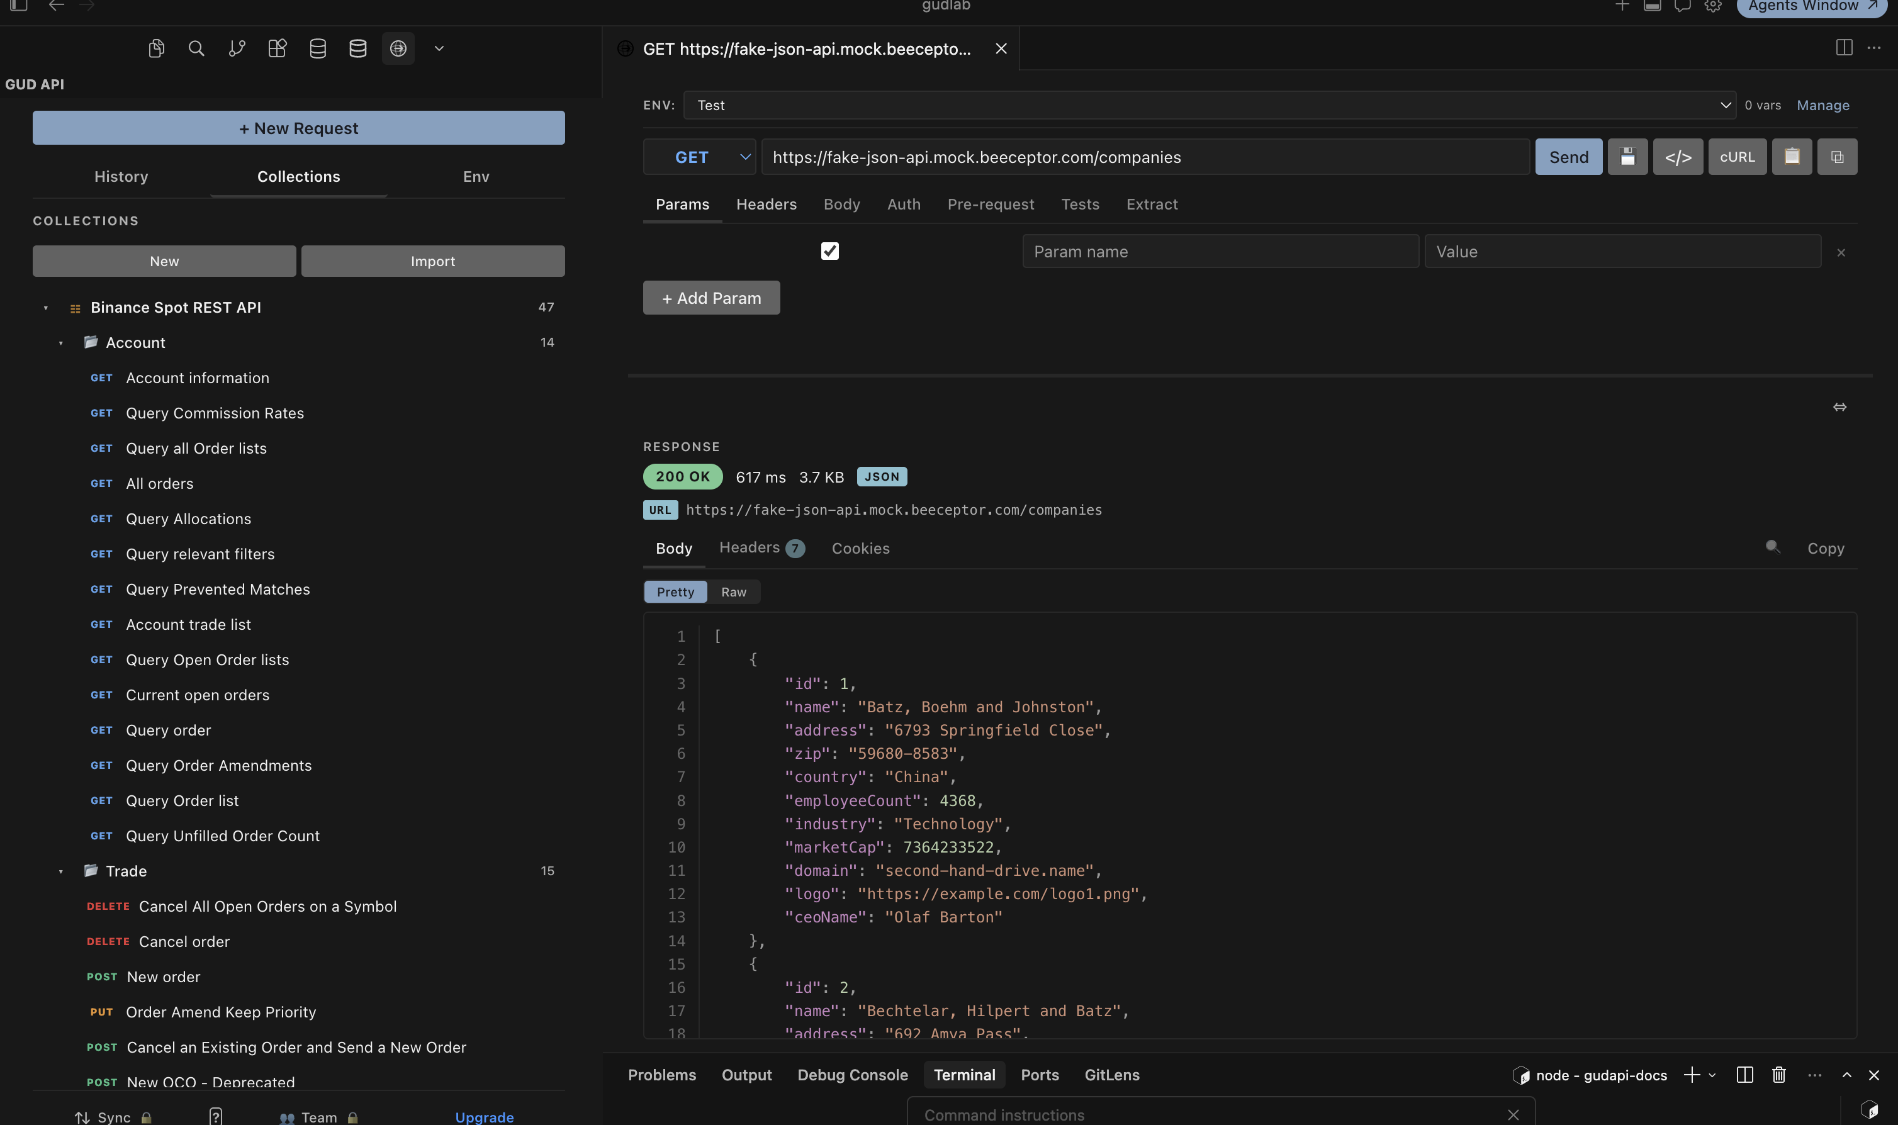
Task: Split the terminal panel
Action: 1745,1075
